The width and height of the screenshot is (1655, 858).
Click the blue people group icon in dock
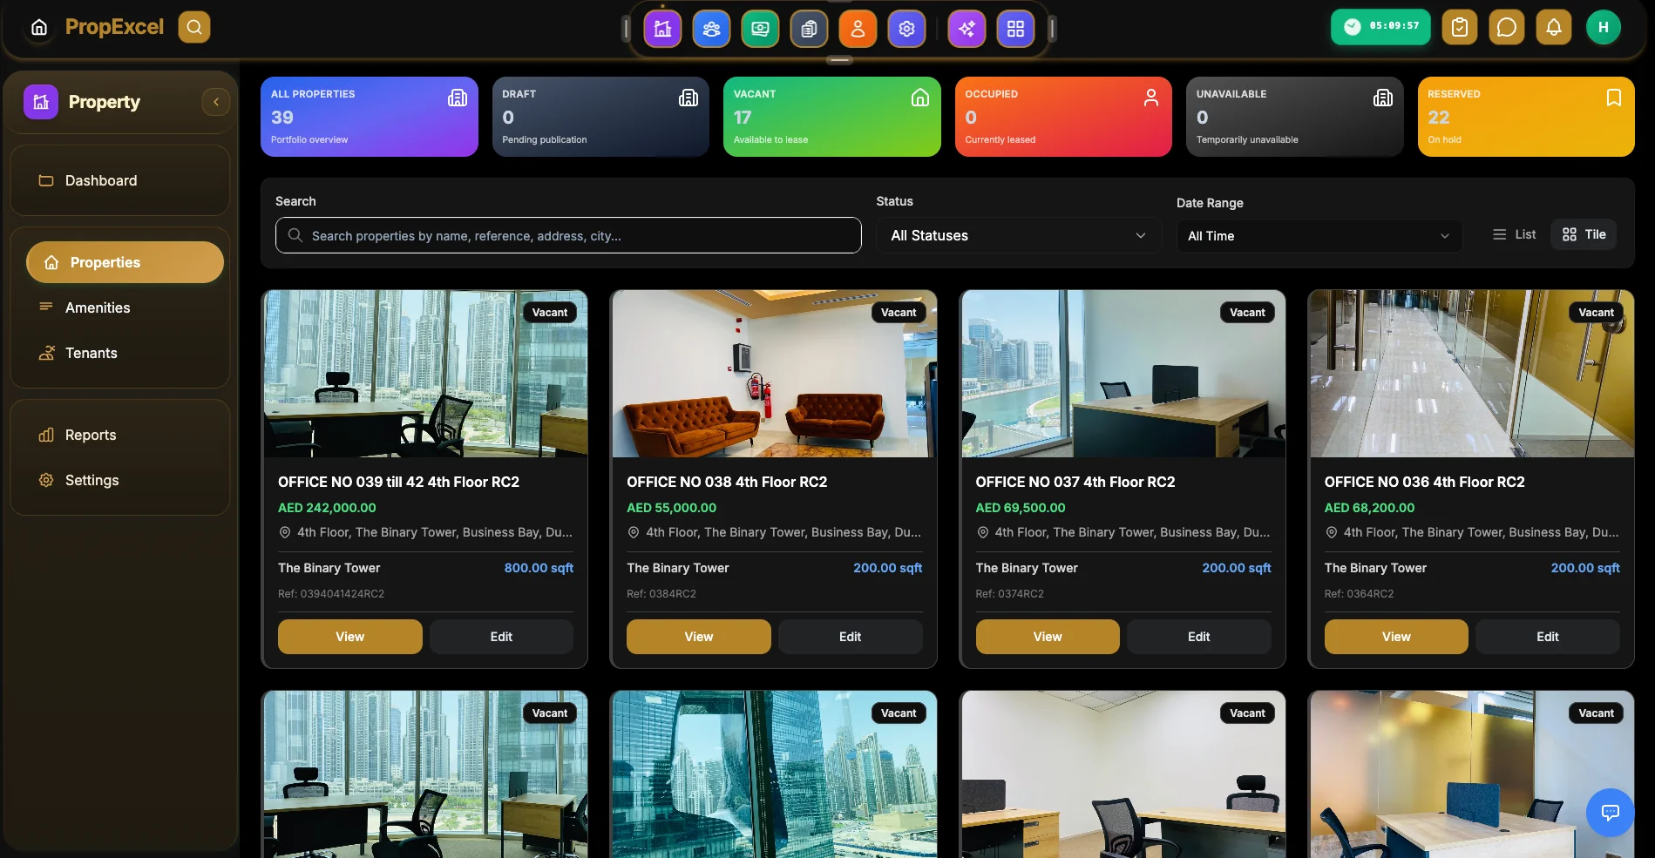pos(711,29)
